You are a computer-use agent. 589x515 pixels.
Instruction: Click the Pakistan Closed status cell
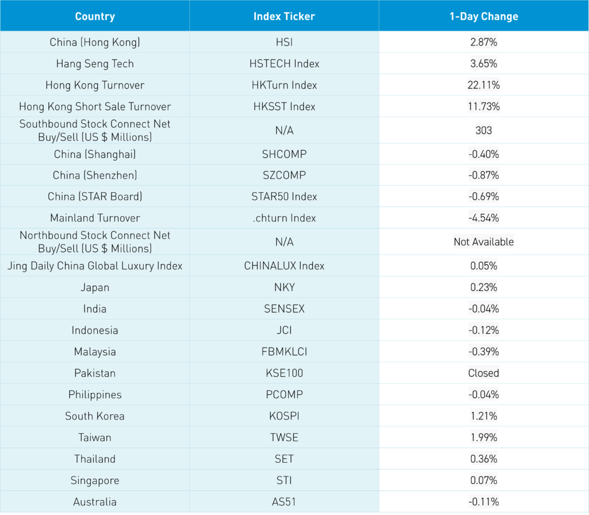(x=484, y=373)
